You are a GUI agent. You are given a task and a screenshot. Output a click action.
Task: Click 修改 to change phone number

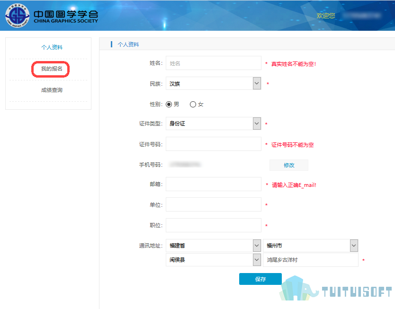pyautogui.click(x=289, y=165)
